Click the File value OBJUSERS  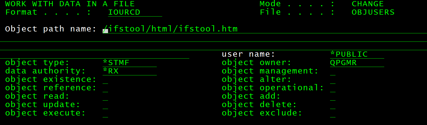[x=373, y=12]
